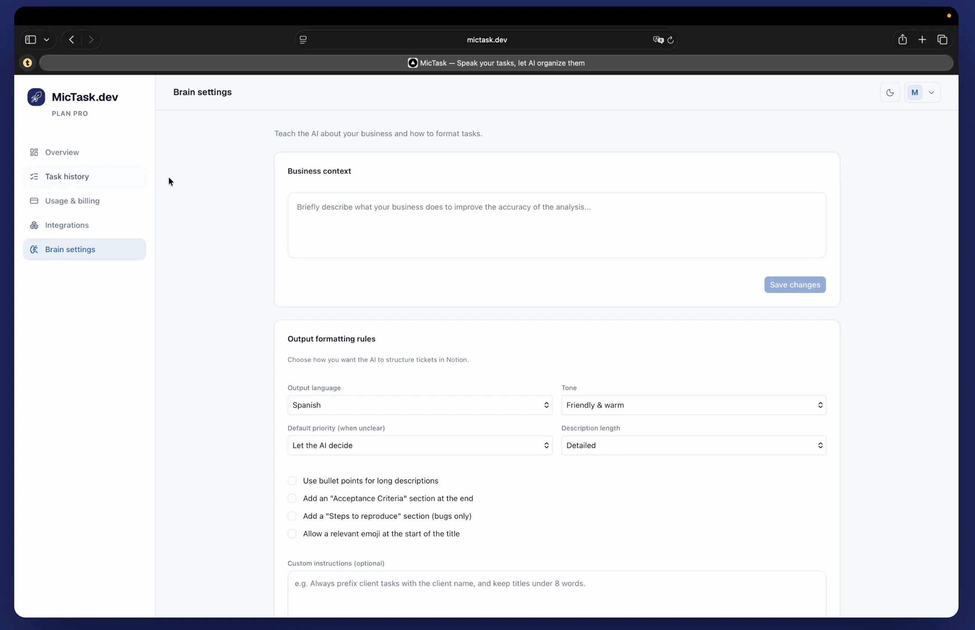Image resolution: width=975 pixels, height=630 pixels.
Task: Click the MicTask tab favicon
Action: tap(413, 63)
